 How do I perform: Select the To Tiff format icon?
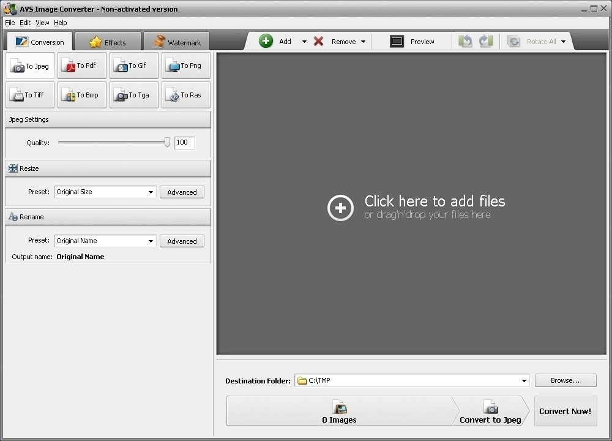tap(29, 95)
